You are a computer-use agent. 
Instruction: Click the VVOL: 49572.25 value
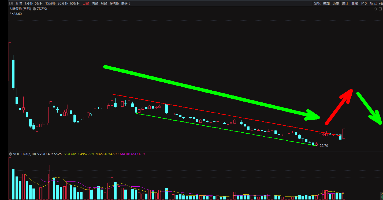(50, 154)
